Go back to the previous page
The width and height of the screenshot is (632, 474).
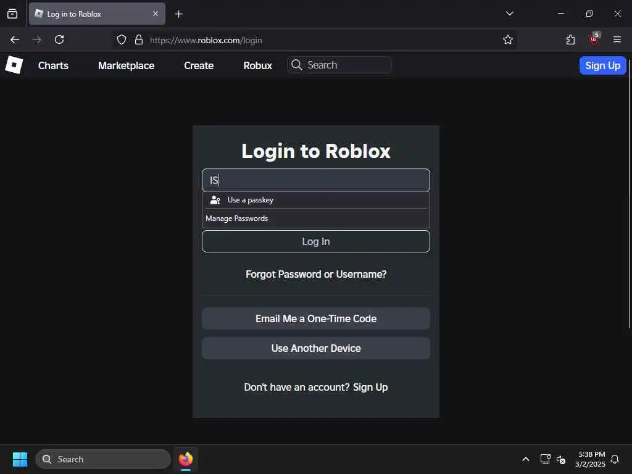[x=15, y=40]
